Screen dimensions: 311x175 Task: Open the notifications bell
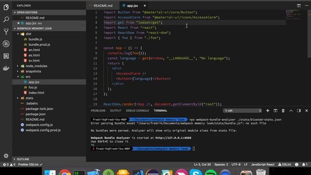305,164
